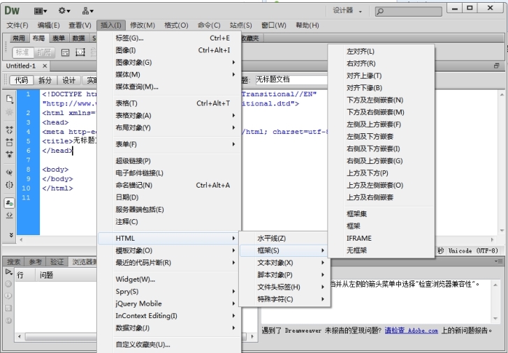
Task: Toggle the line numbers icon
Action: [x=10, y=202]
